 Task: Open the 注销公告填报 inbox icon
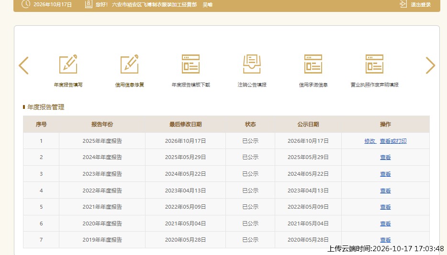pyautogui.click(x=252, y=64)
